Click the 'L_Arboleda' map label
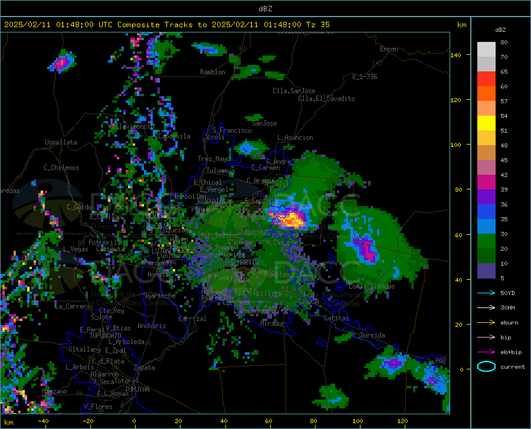531x429 pixels. click(126, 342)
